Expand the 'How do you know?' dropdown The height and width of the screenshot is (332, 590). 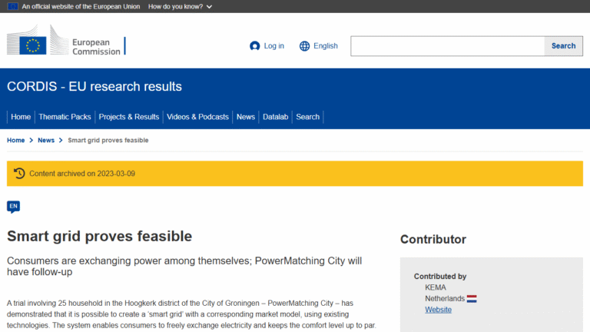click(181, 6)
